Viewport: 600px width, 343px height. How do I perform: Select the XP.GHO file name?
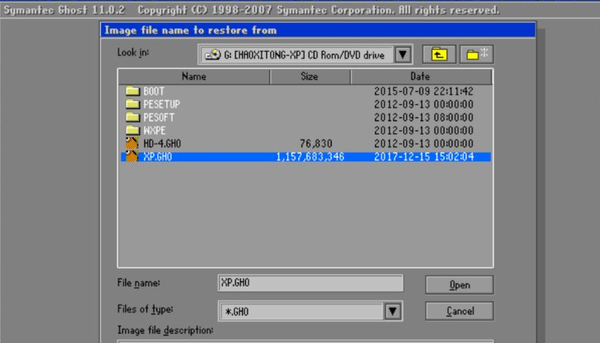(x=158, y=156)
